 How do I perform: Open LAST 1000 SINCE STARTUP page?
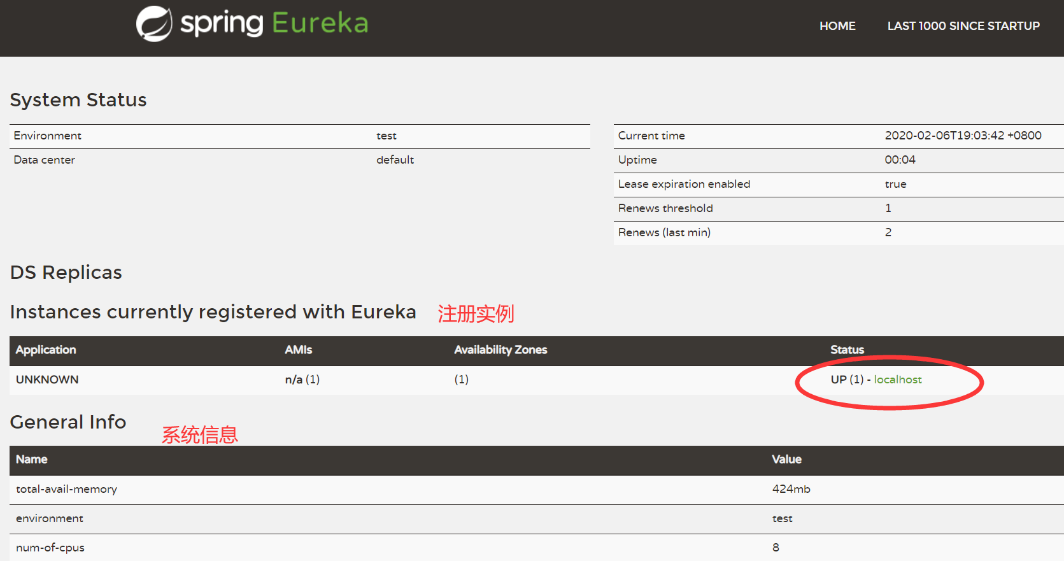[963, 26]
